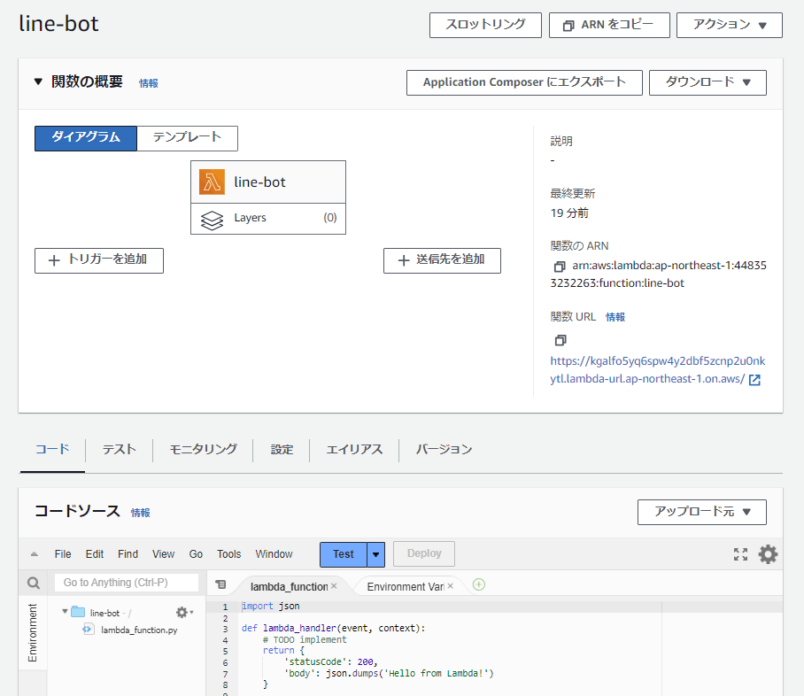Click the lambda_function.py file icon

89,629
